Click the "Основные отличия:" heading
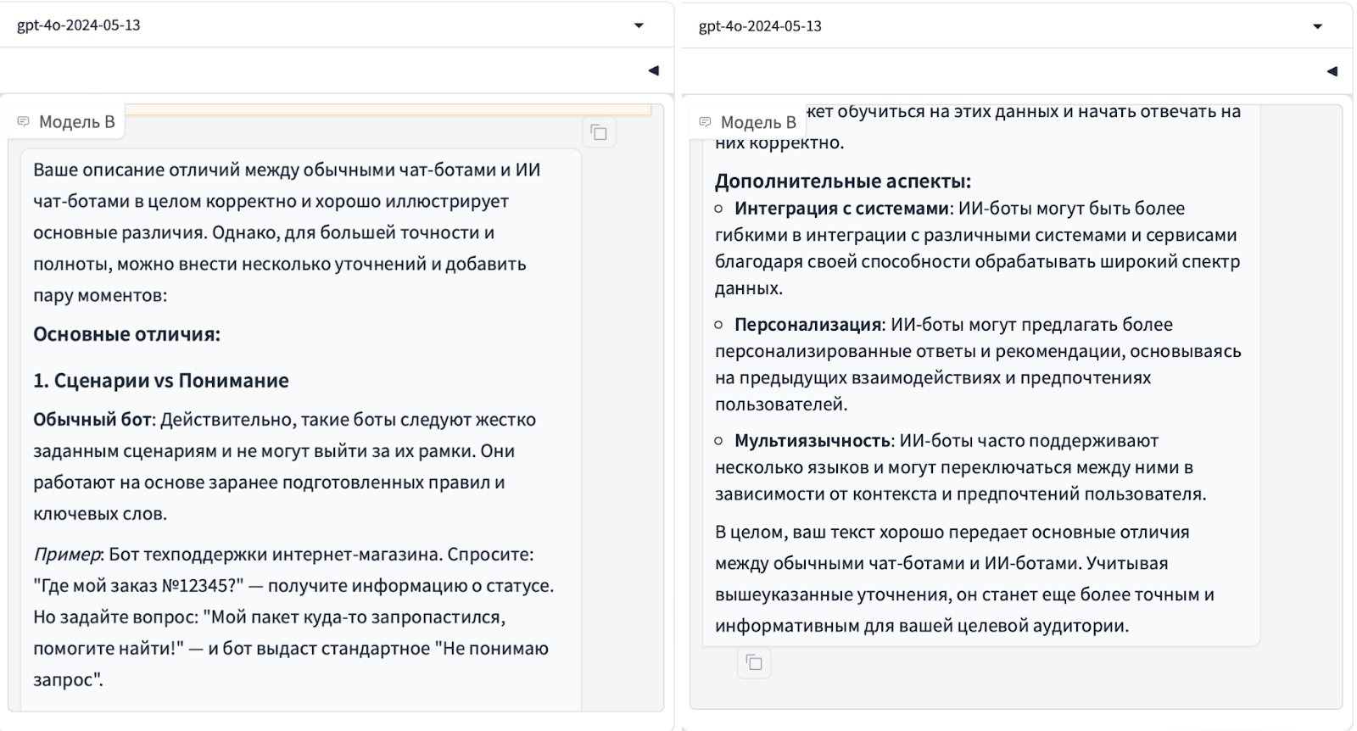Image resolution: width=1357 pixels, height=731 pixels. click(x=126, y=334)
